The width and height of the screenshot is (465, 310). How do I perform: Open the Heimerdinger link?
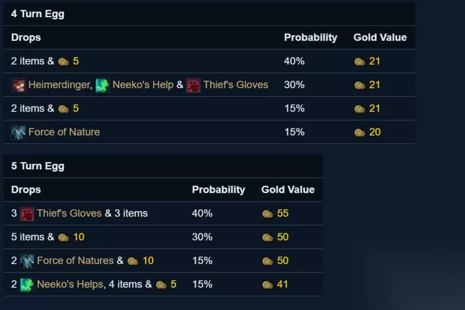[x=59, y=85]
